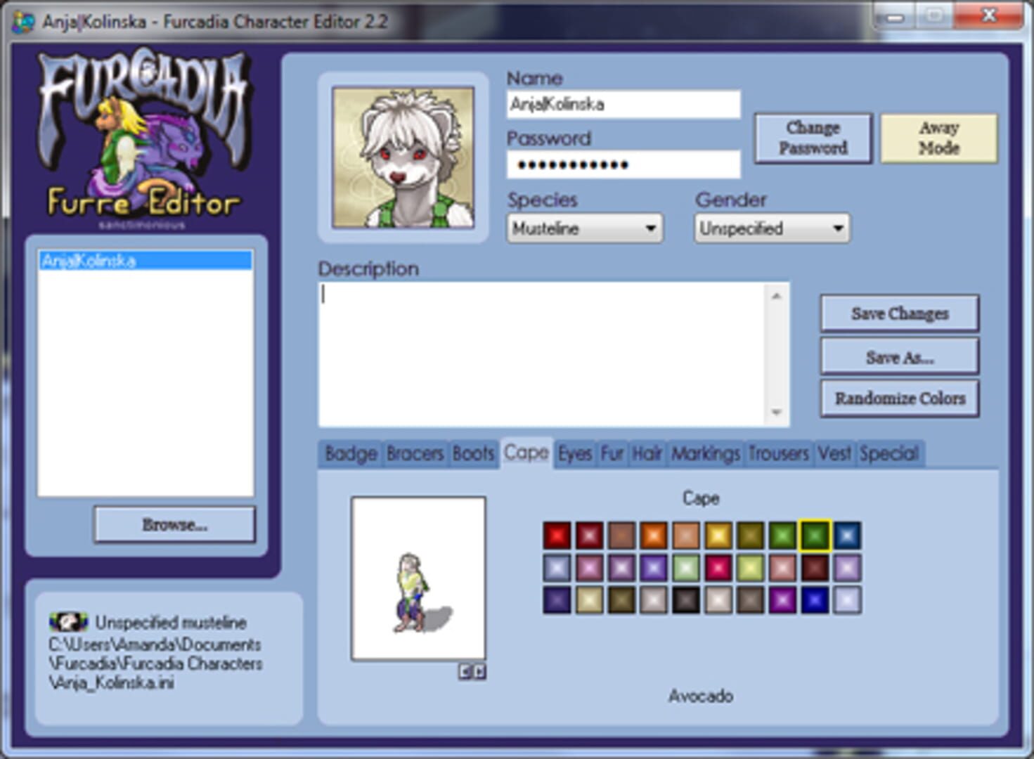
Task: Click Change Password
Action: pyautogui.click(x=813, y=138)
